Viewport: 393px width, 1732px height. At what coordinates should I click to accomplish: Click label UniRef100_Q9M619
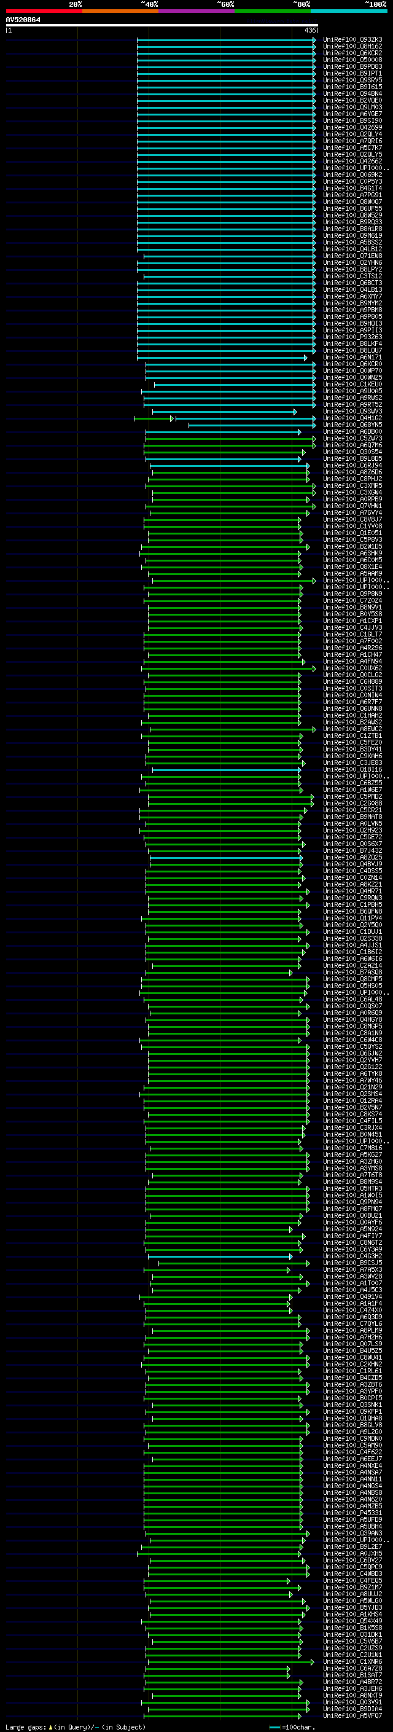tap(352, 236)
